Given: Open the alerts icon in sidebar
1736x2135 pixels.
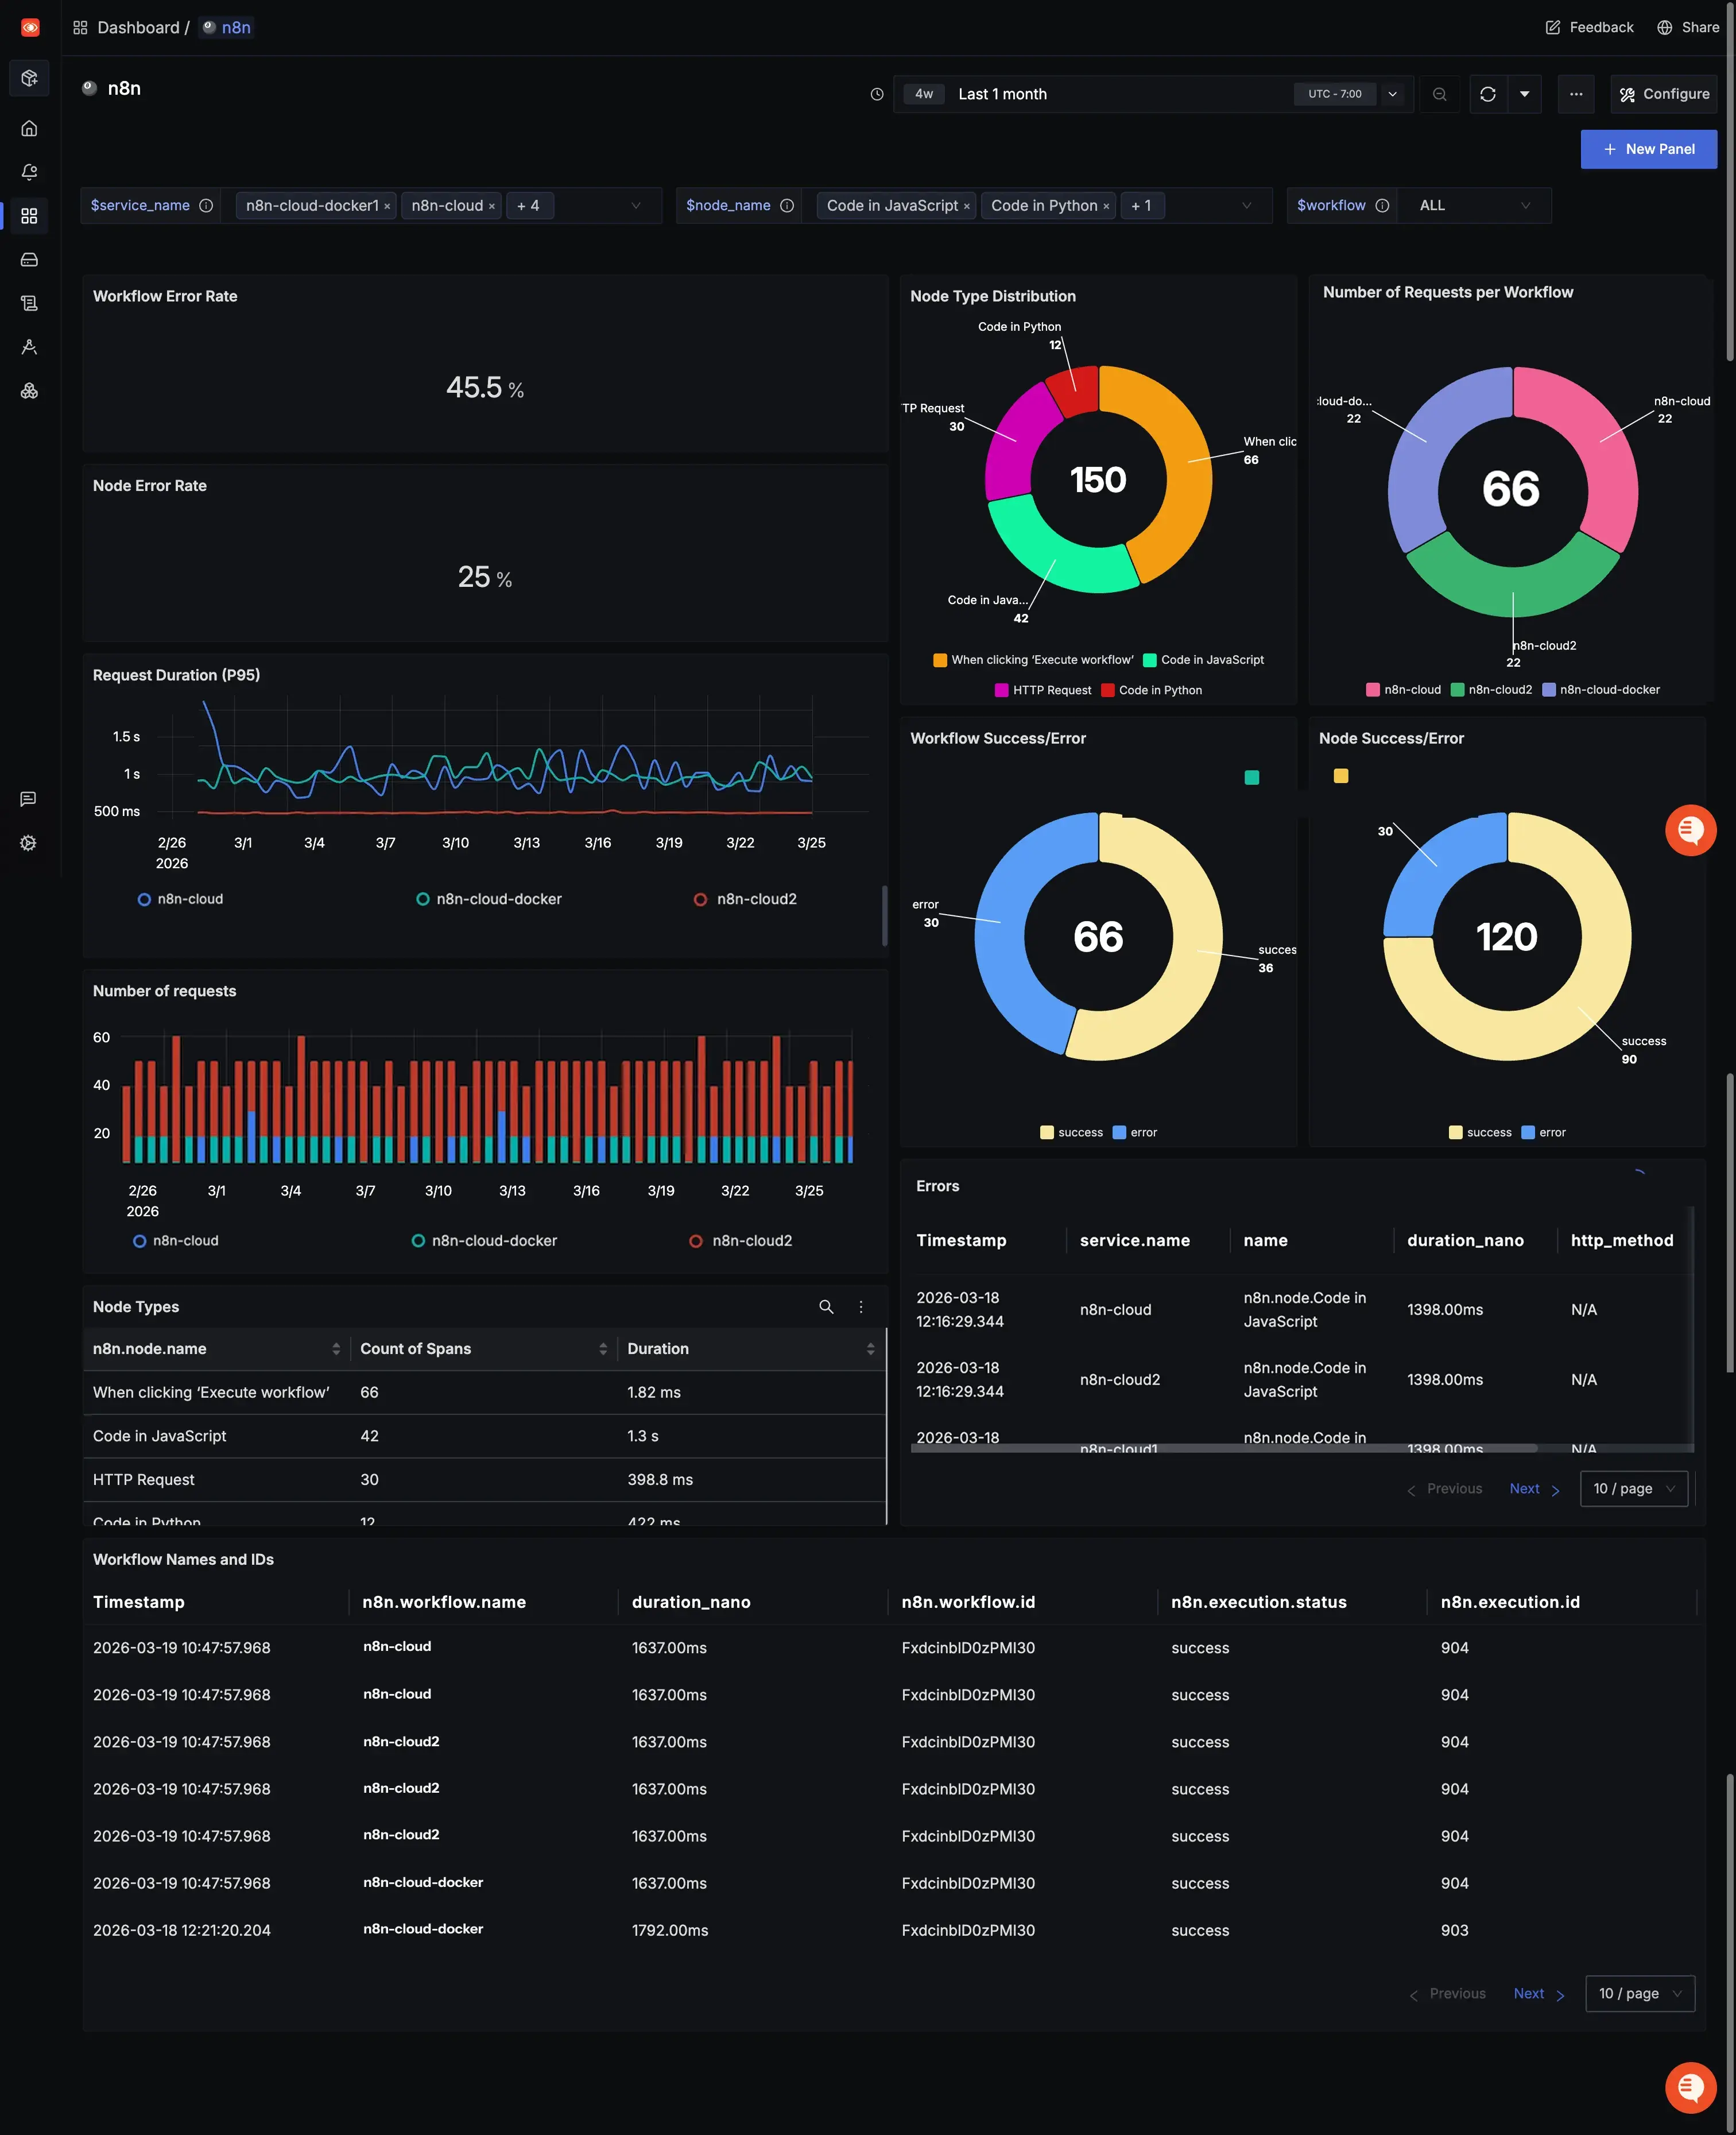Looking at the screenshot, I should pos(29,172).
